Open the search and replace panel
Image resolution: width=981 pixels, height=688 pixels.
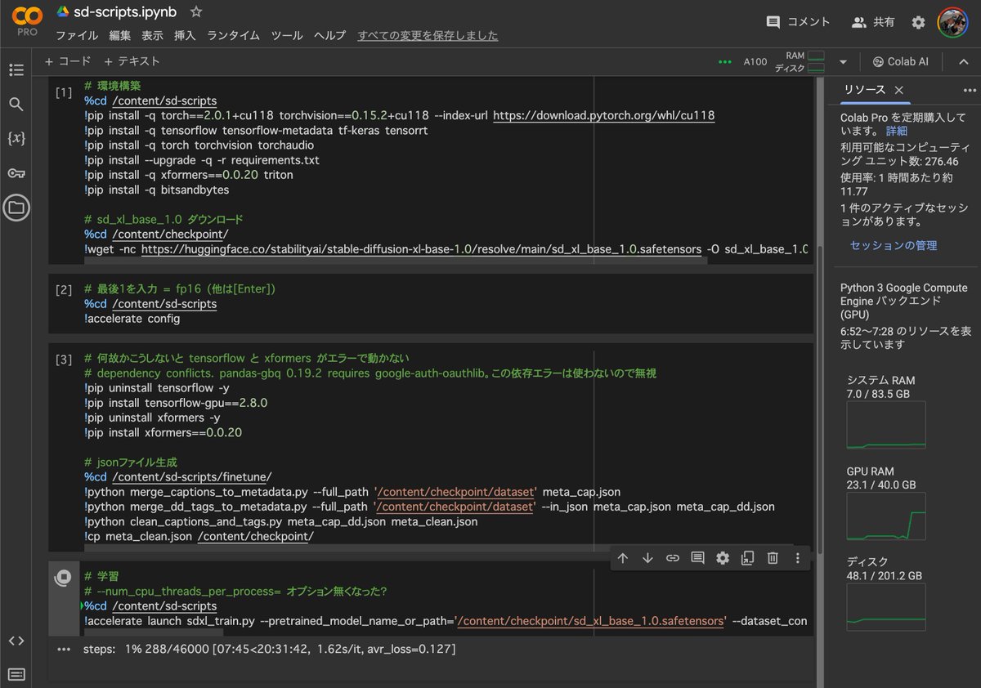pyautogui.click(x=16, y=105)
